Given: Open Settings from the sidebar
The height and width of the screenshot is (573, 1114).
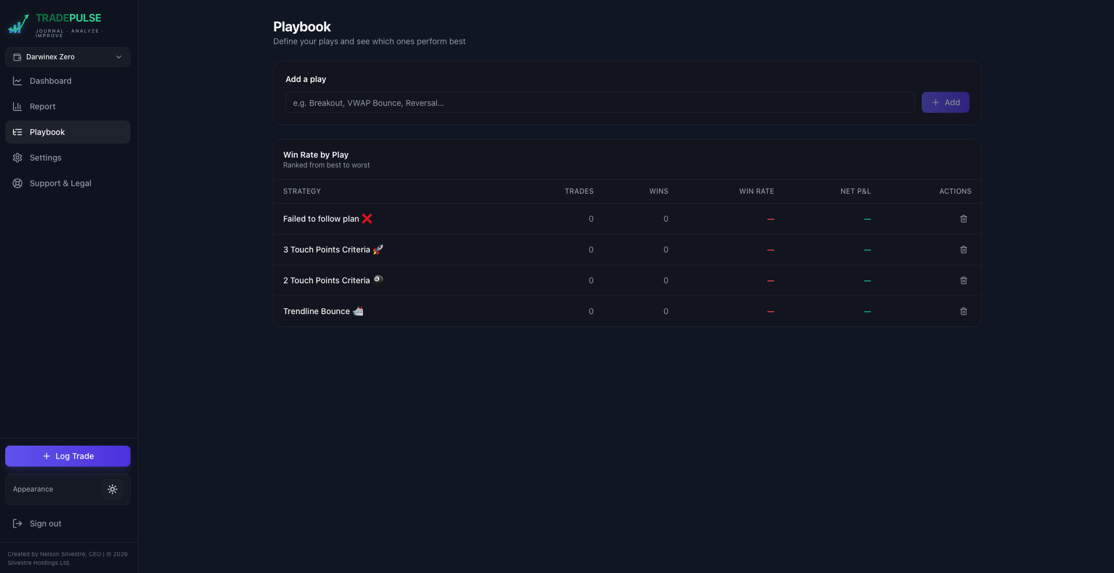Looking at the screenshot, I should 68,158.
